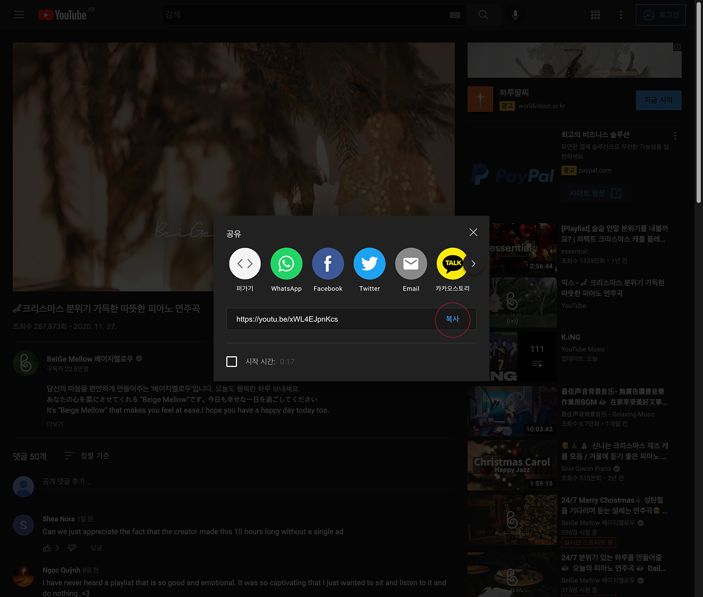Click the Embed (퍼가기) share icon
703x597 pixels.
pos(245,264)
